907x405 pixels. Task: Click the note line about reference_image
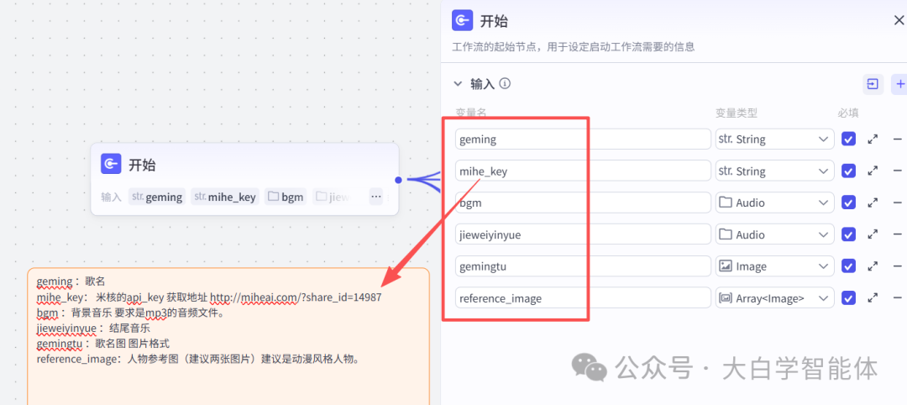(199, 360)
